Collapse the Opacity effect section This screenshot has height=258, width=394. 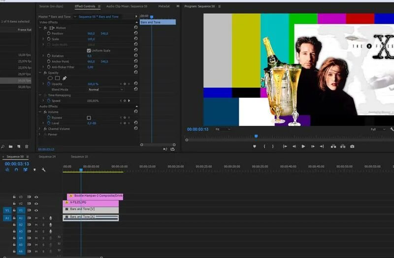click(40, 73)
